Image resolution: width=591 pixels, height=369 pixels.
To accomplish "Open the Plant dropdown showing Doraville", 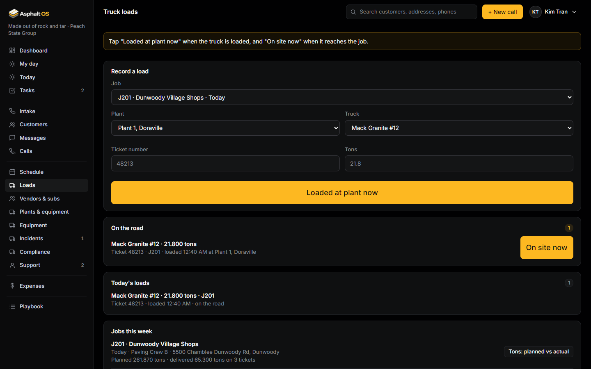I will tap(225, 128).
